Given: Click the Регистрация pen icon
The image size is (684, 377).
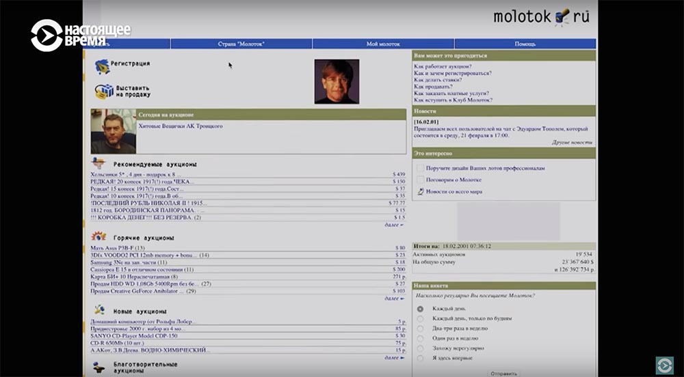Looking at the screenshot, I should (x=102, y=66).
